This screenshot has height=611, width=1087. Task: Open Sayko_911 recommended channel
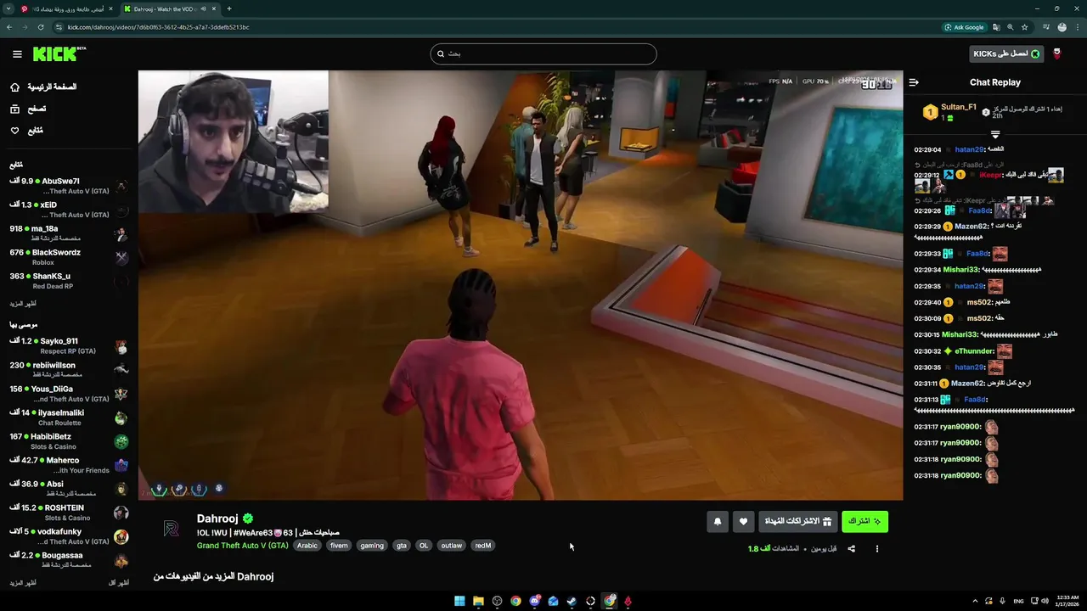69,345
